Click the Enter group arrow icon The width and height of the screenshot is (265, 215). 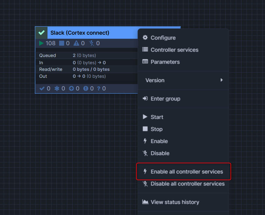(145, 98)
